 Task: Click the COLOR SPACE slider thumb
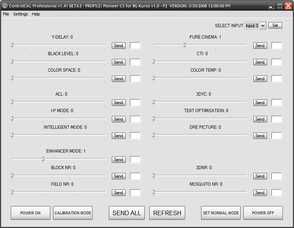(12, 78)
